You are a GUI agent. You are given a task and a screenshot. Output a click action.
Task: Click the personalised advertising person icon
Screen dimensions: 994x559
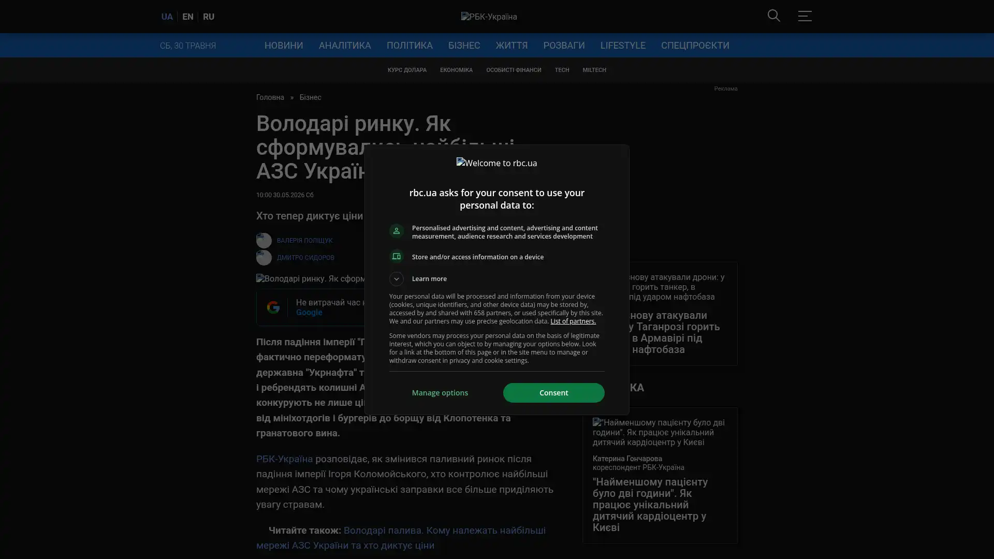point(397,231)
